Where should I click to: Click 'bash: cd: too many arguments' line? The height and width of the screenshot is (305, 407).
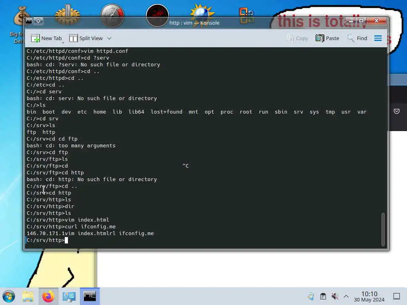point(71,146)
